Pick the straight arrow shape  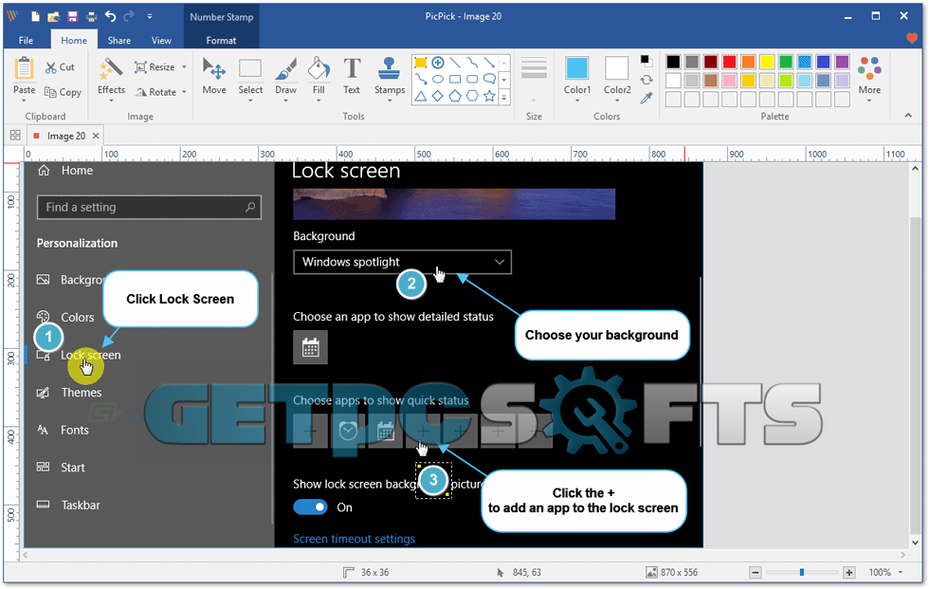point(489,63)
